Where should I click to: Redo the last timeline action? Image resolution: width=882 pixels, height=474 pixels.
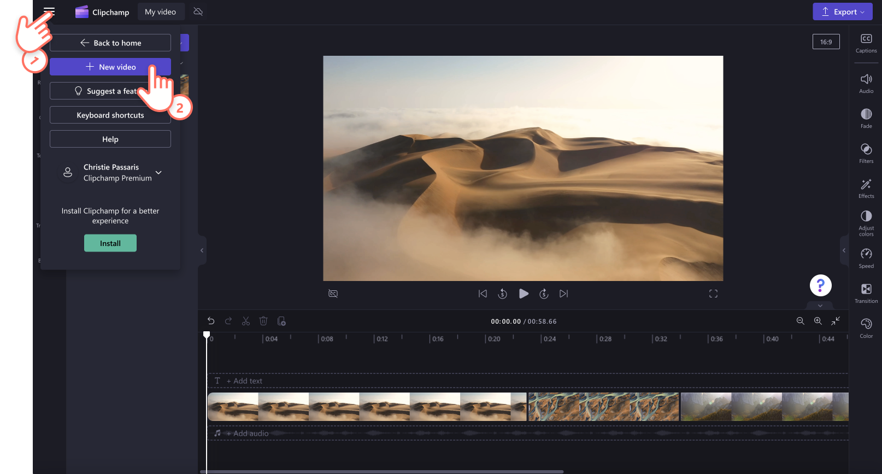click(228, 321)
